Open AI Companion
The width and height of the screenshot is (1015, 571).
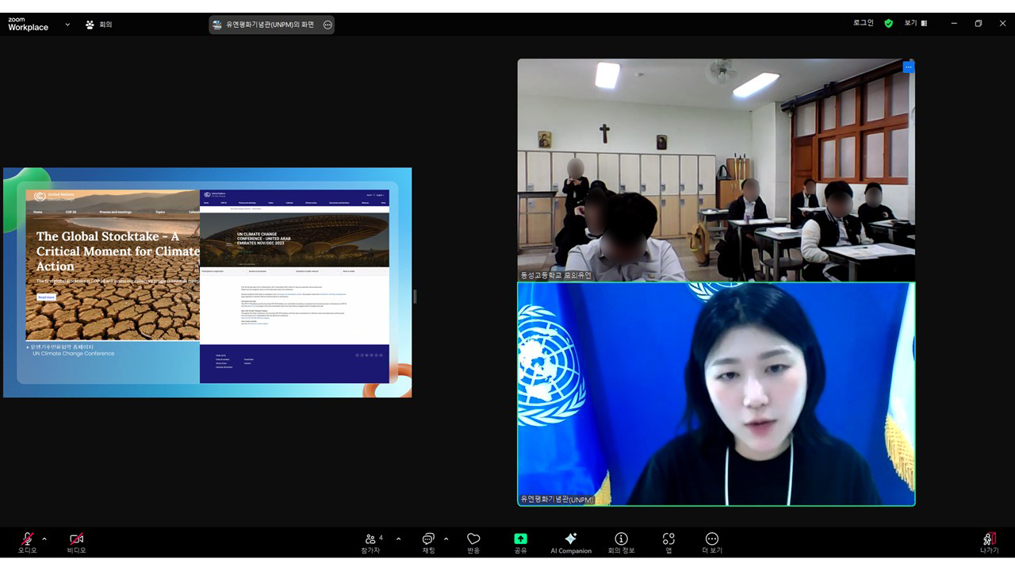coord(570,540)
